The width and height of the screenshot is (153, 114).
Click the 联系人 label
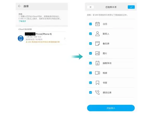coord(106,34)
